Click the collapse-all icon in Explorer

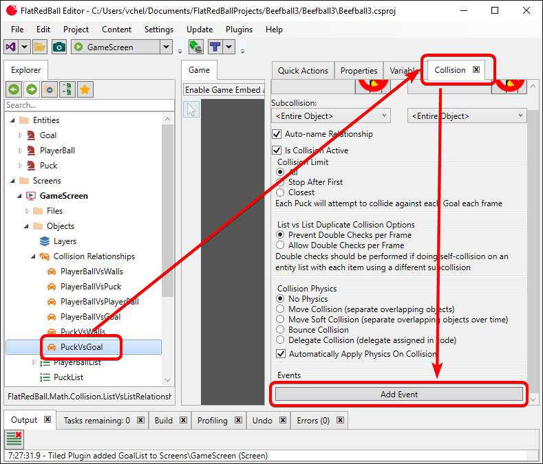50,89
